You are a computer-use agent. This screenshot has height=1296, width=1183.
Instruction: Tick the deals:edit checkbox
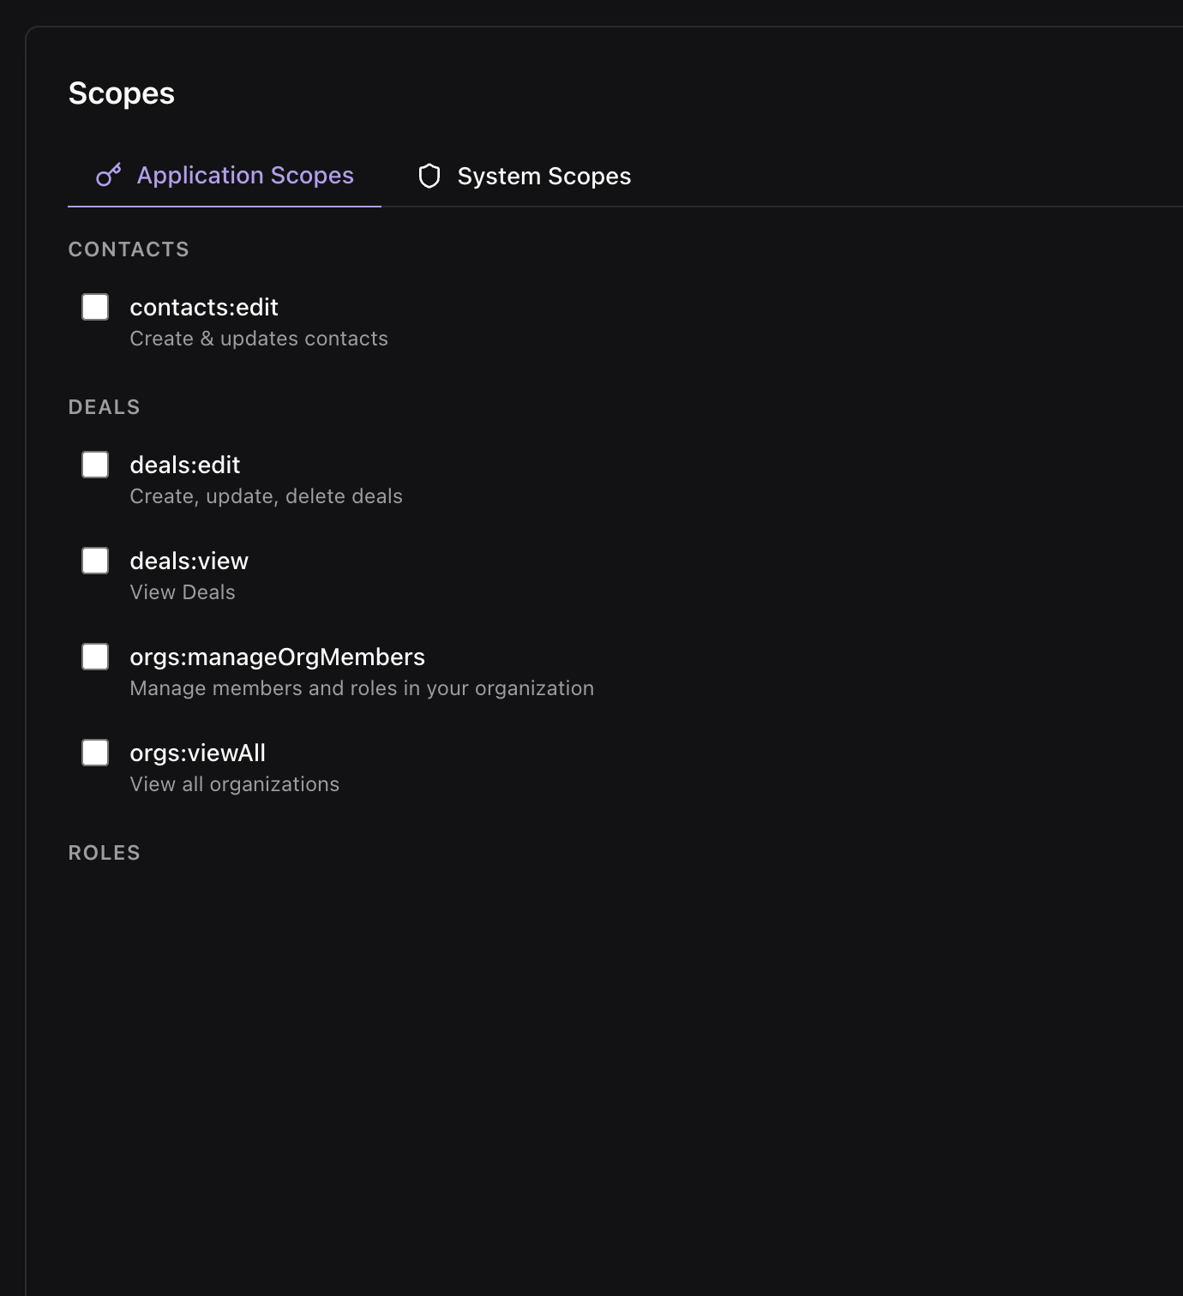click(95, 465)
